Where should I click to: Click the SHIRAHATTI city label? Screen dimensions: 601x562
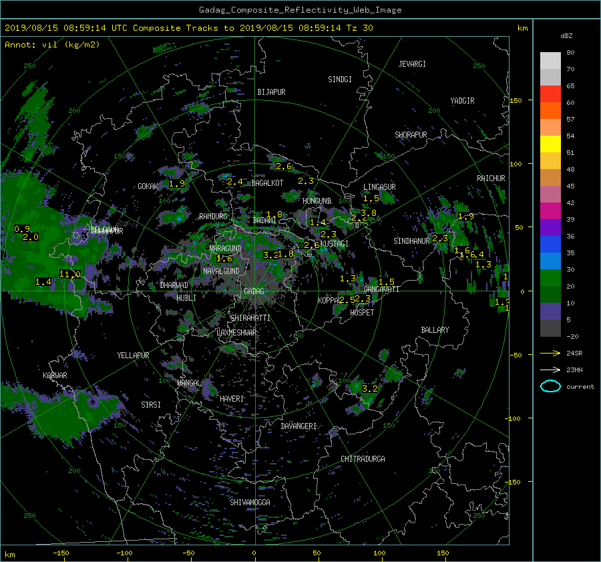click(250, 318)
